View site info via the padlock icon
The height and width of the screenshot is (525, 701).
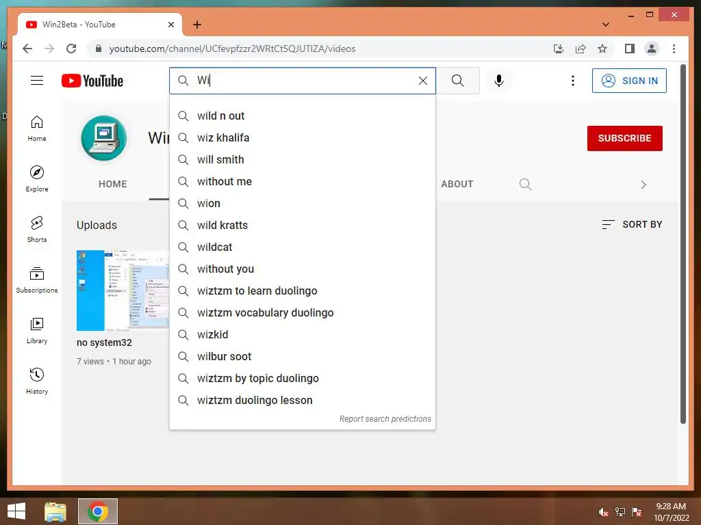coord(99,49)
